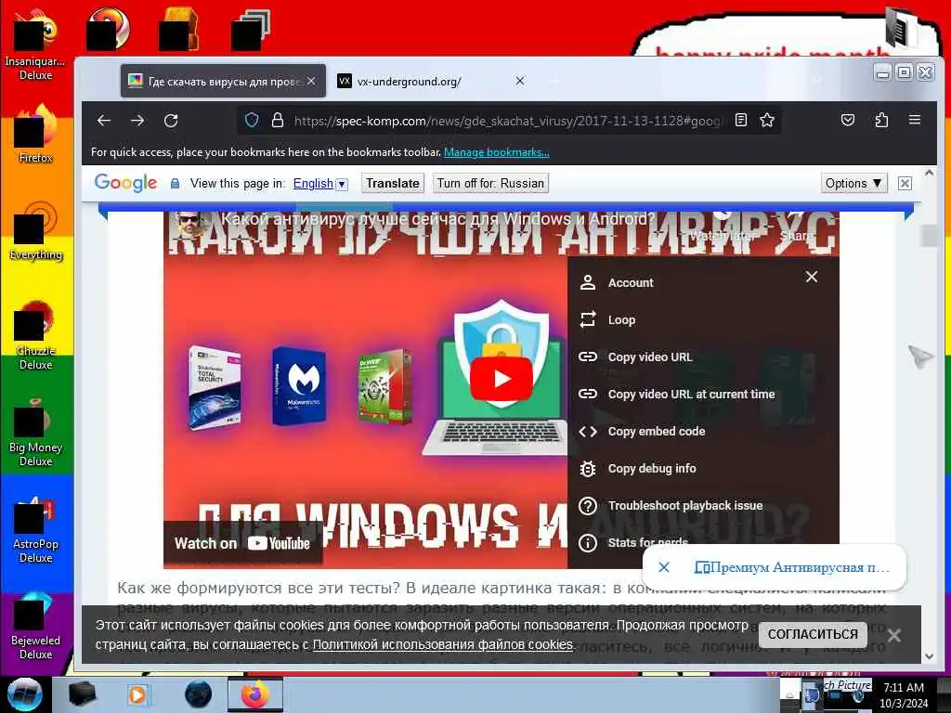Click the page scrollbar up arrow
951x713 pixels.
pos(929,173)
